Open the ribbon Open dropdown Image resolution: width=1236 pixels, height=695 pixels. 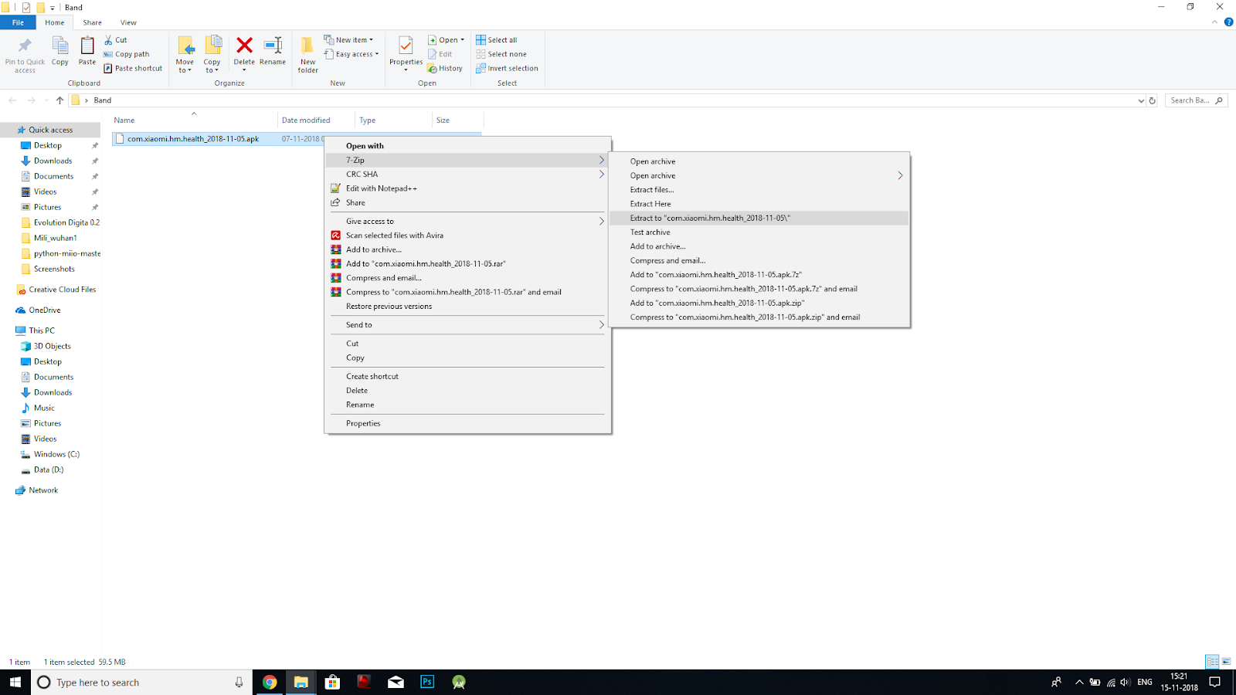447,40
